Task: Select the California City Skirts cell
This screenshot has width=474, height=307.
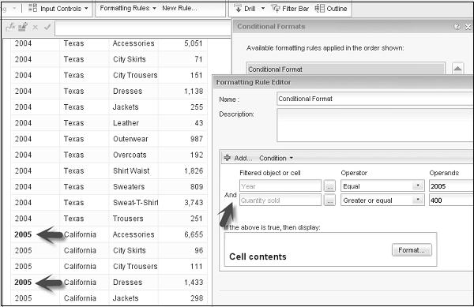Action: point(134,250)
